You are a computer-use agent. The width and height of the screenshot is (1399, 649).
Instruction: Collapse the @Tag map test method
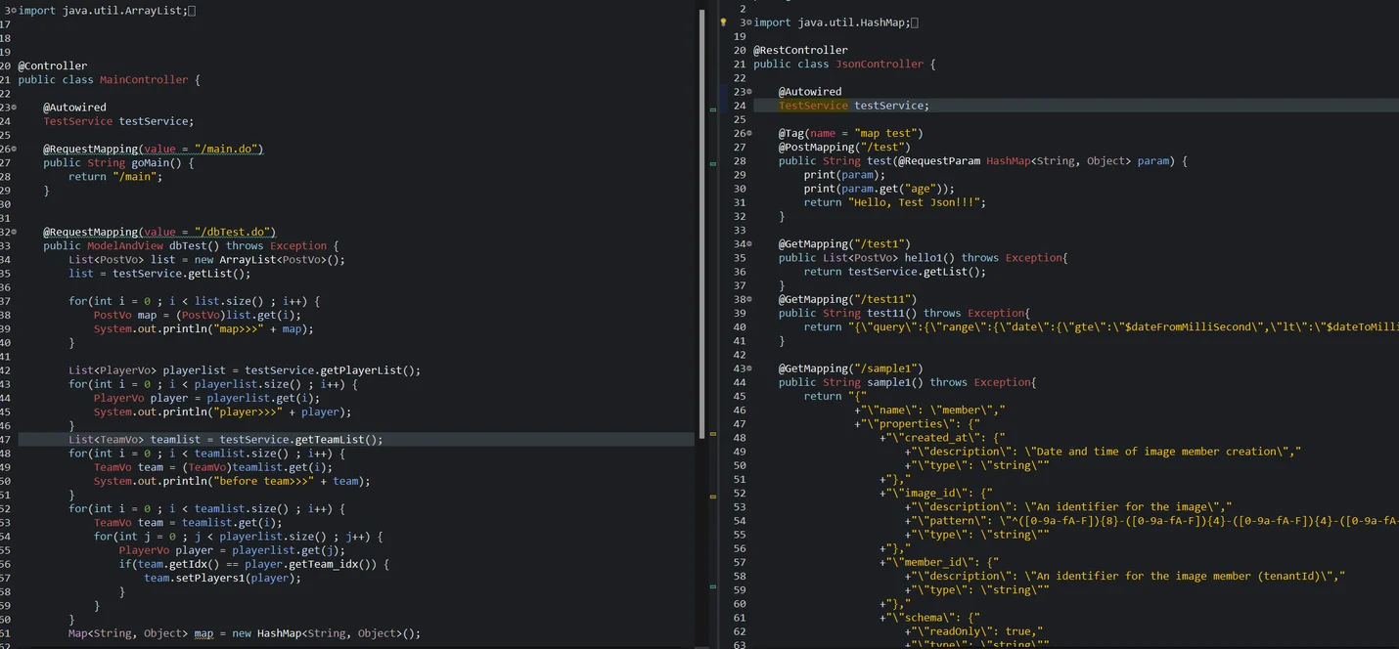pyautogui.click(x=749, y=133)
